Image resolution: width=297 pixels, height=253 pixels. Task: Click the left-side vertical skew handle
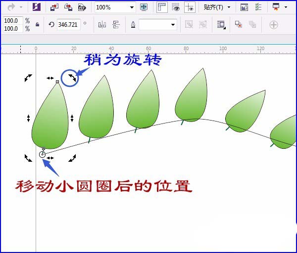pos(28,118)
